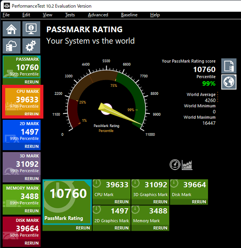
Task: Click the bottom CPU Mark 39633 tile
Action: 112,189
